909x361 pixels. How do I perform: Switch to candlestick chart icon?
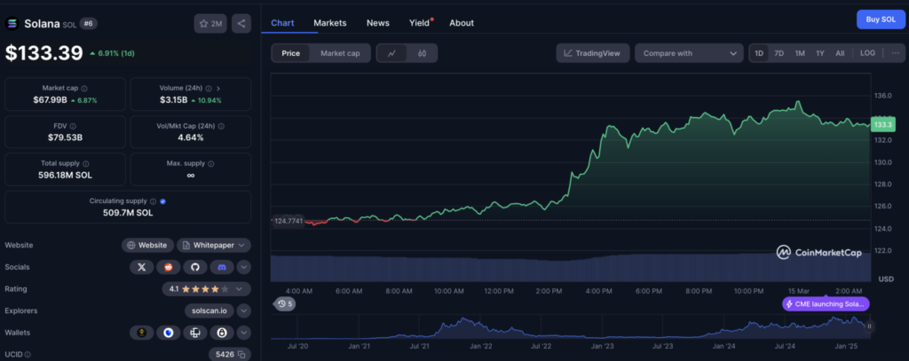(x=423, y=53)
